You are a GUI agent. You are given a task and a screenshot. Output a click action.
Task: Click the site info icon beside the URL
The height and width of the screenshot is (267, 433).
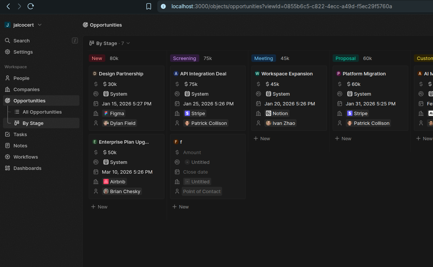[163, 6]
